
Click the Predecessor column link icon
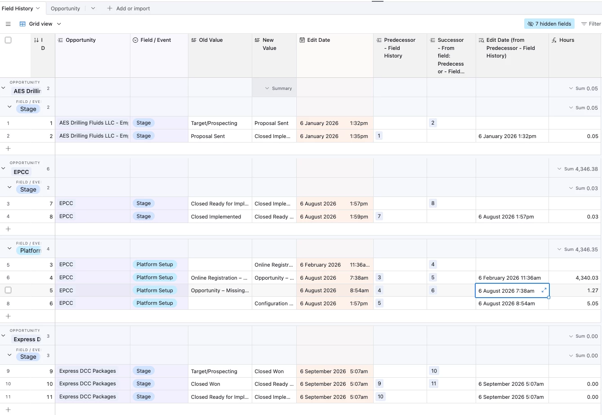pos(379,40)
